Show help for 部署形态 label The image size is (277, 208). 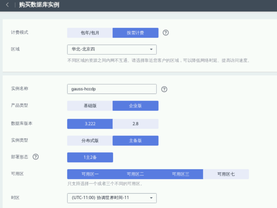(36, 157)
